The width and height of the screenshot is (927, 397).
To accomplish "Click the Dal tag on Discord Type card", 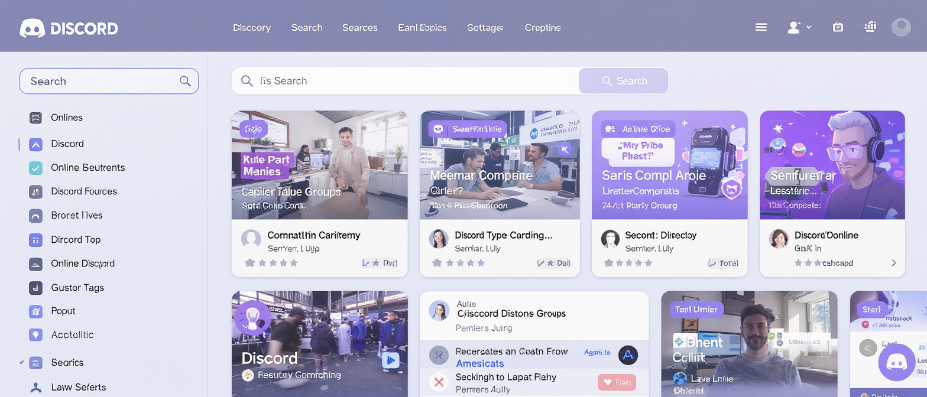I will coord(554,263).
